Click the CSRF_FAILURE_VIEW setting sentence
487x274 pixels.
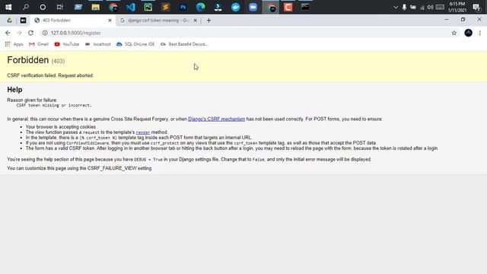tap(79, 168)
